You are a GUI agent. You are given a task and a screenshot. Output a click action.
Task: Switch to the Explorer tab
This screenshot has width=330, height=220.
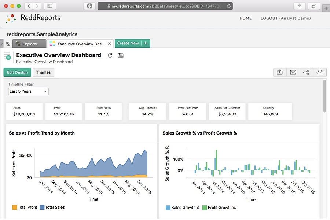coord(29,43)
